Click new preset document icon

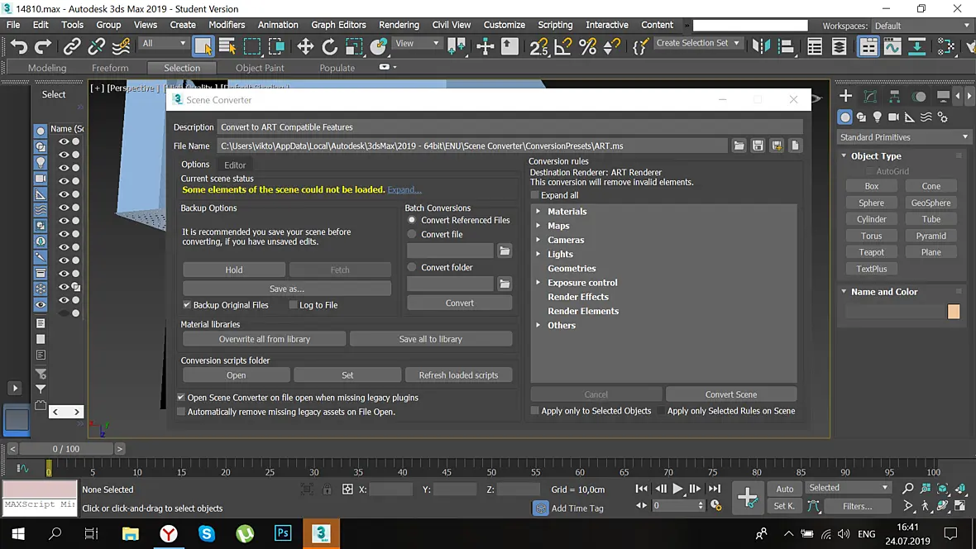pos(795,146)
